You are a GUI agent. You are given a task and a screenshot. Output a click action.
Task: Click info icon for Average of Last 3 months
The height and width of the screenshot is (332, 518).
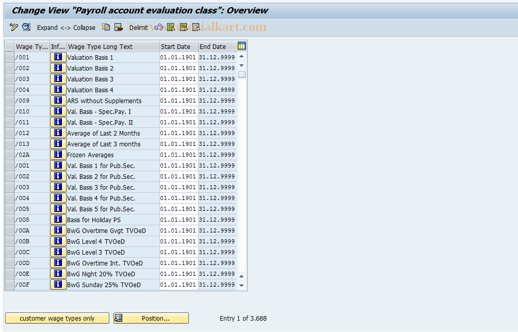point(58,144)
